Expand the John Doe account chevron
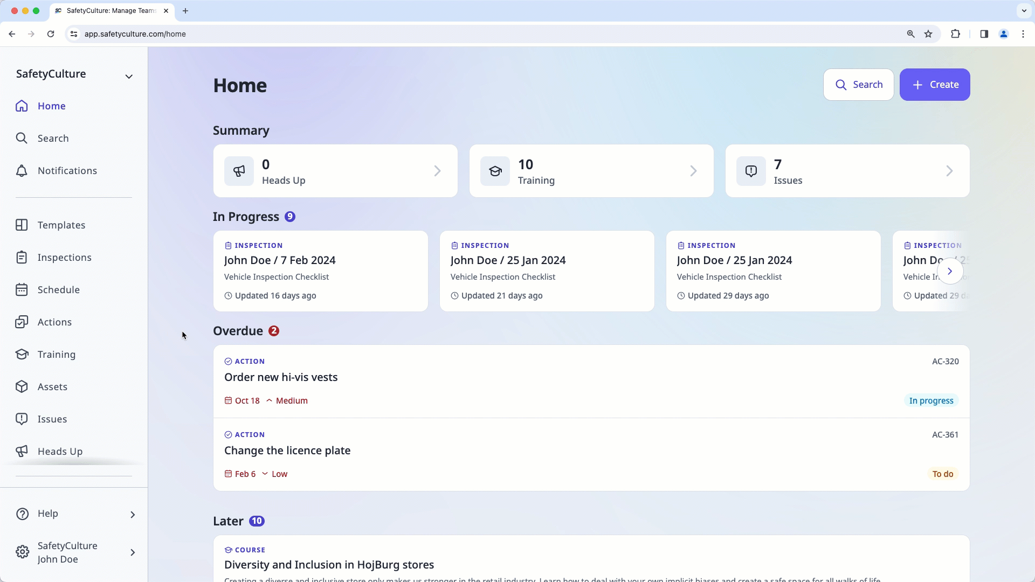1035x582 pixels. click(x=133, y=552)
